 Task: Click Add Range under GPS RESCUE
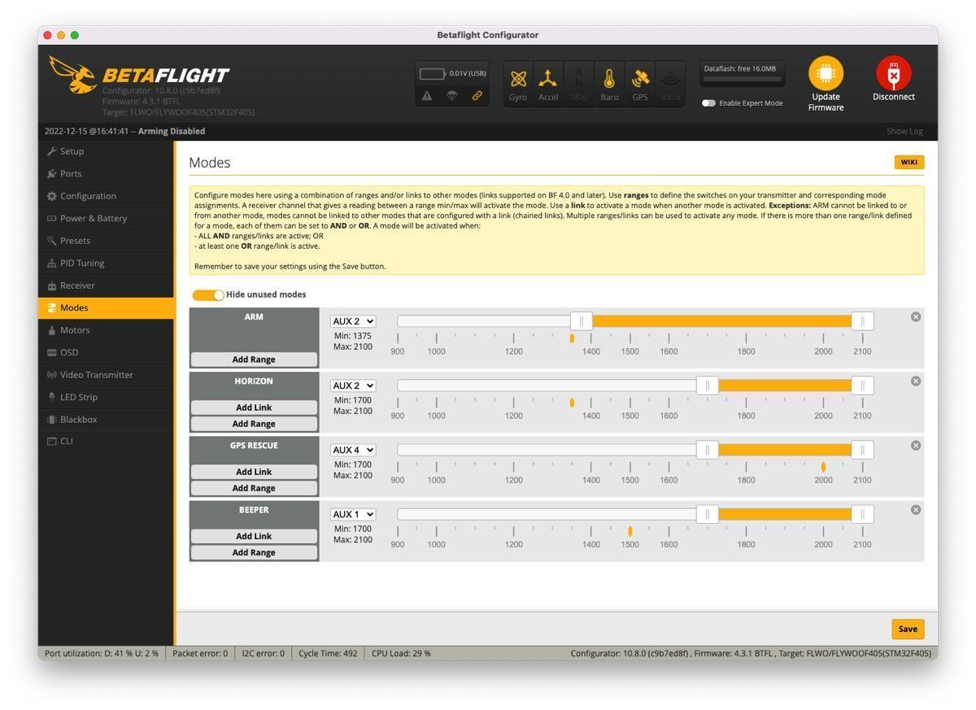click(254, 488)
